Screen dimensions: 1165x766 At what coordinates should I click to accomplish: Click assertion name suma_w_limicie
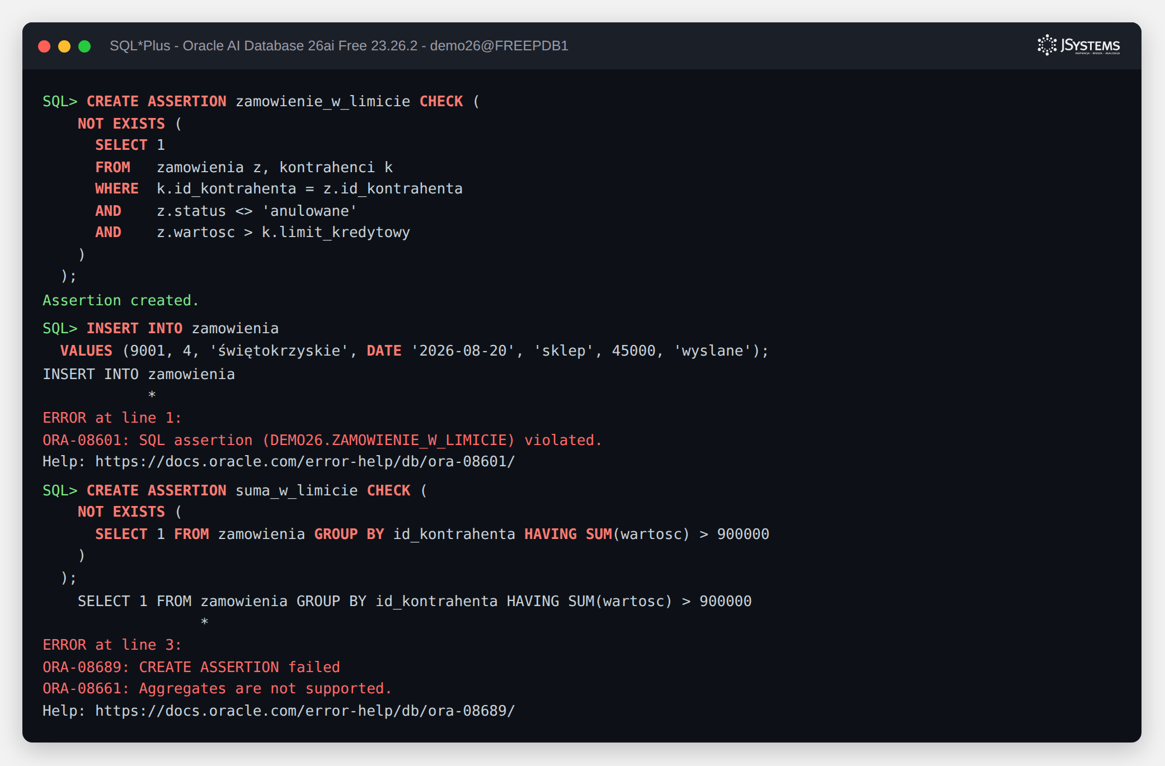(x=297, y=491)
